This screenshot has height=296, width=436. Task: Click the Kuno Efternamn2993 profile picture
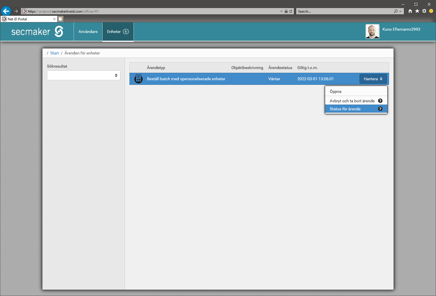pos(372,32)
